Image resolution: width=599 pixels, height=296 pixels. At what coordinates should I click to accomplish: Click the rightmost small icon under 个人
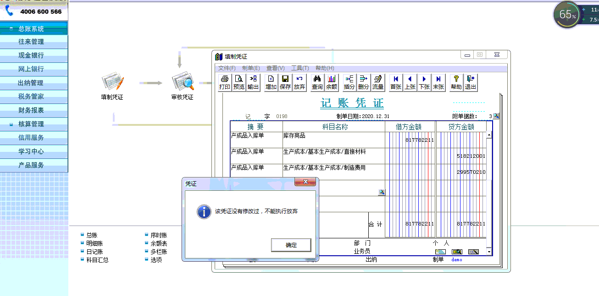(473, 252)
